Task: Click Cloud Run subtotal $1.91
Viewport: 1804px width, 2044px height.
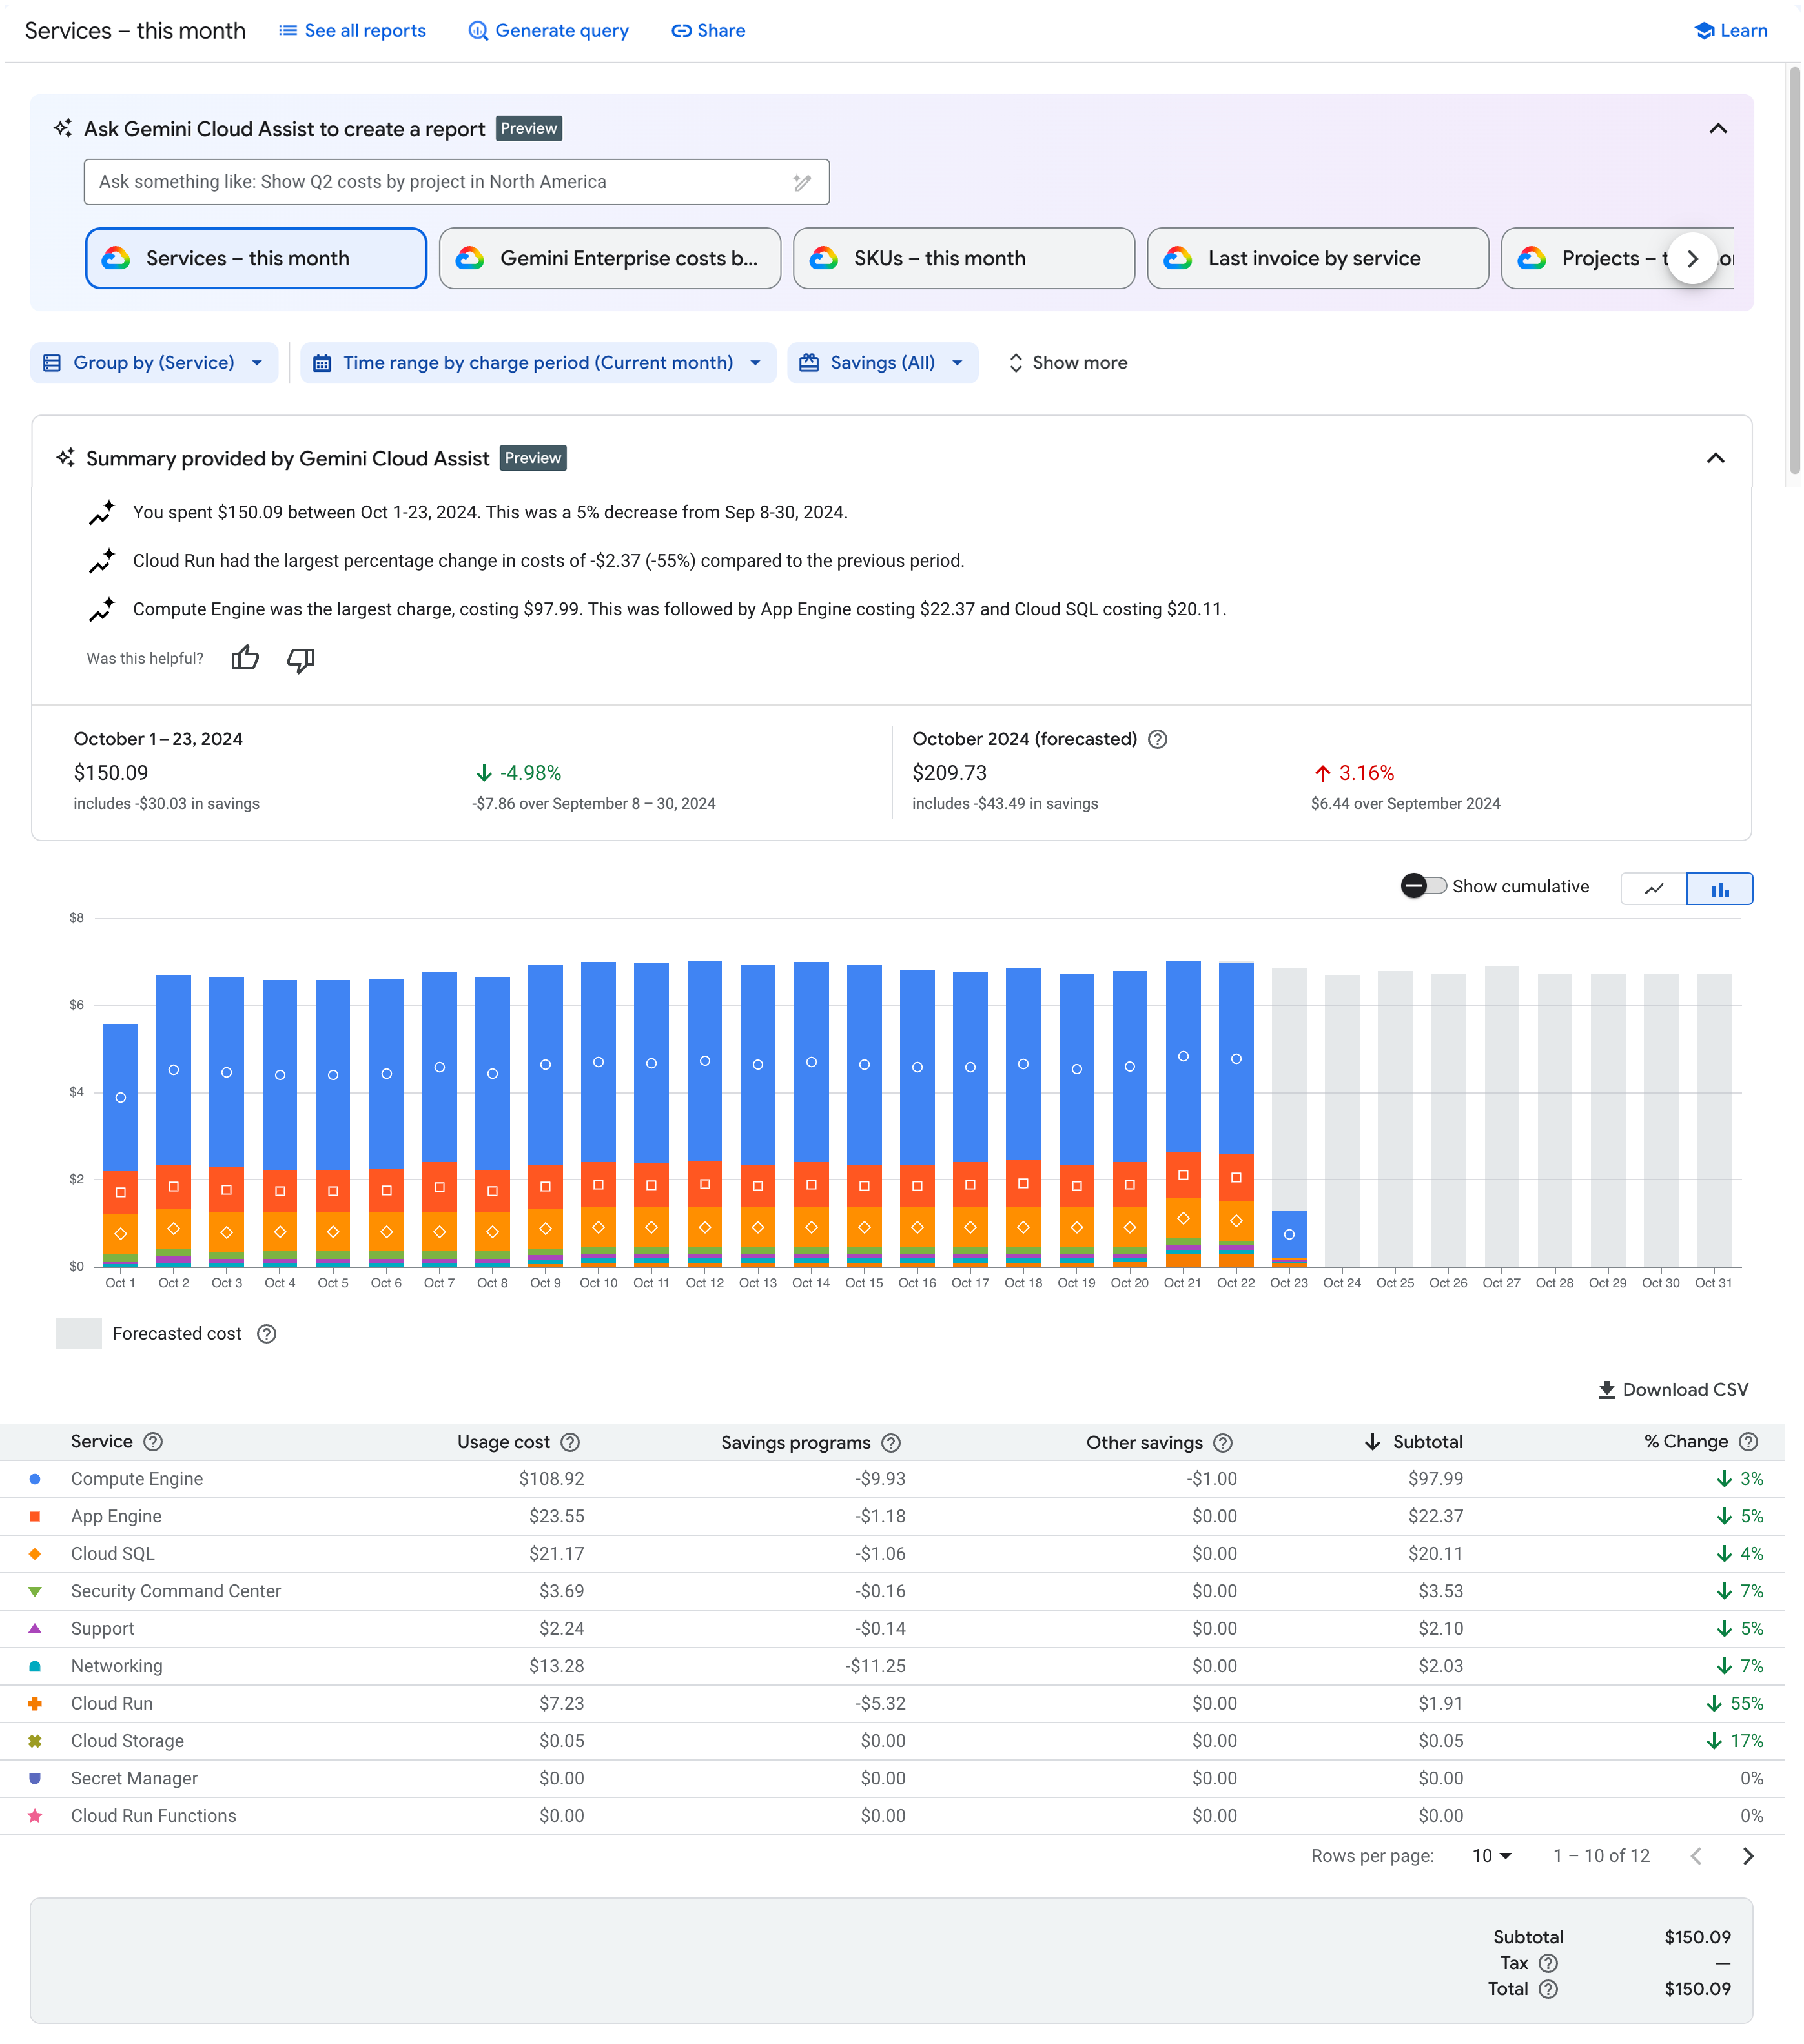Action: pos(1440,1704)
